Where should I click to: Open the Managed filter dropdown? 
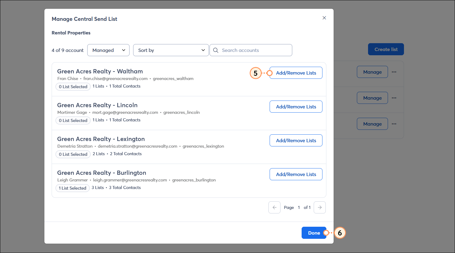click(x=108, y=50)
